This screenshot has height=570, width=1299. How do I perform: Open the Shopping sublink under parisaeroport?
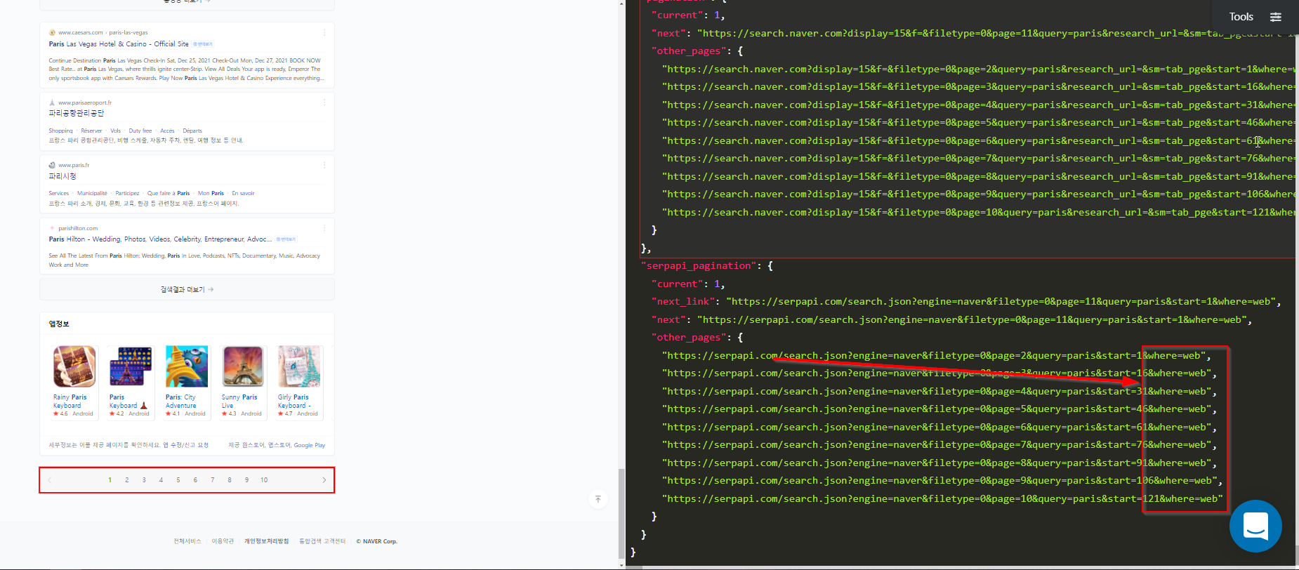click(60, 131)
